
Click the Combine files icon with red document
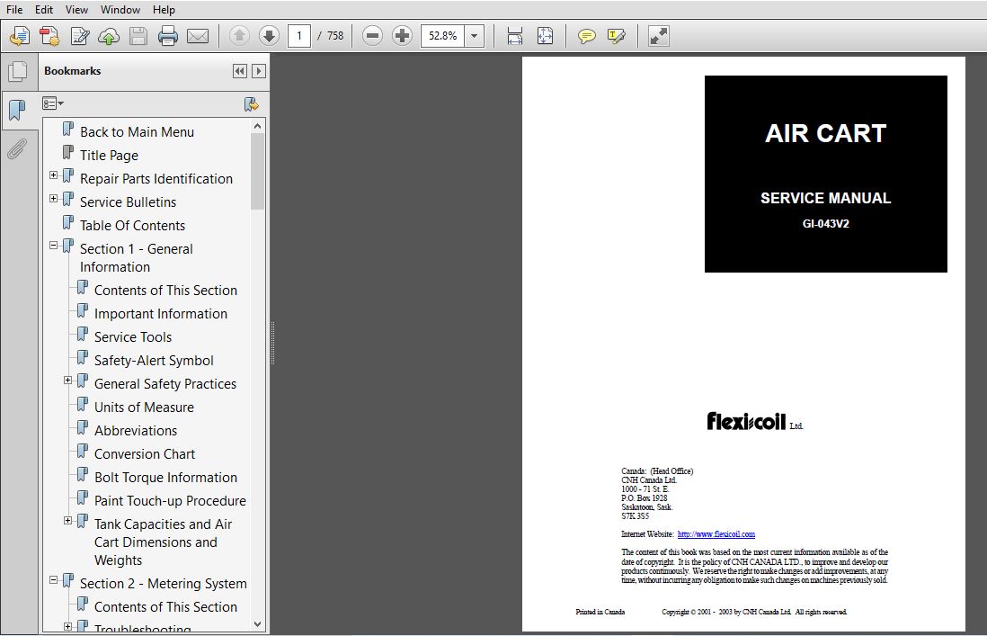click(49, 36)
